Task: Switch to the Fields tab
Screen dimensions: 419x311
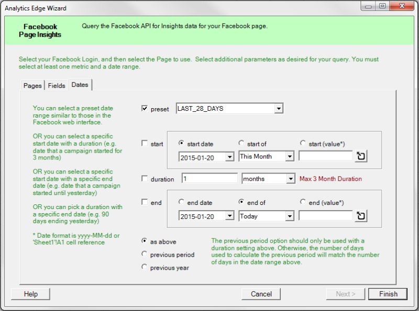Action: tap(56, 85)
